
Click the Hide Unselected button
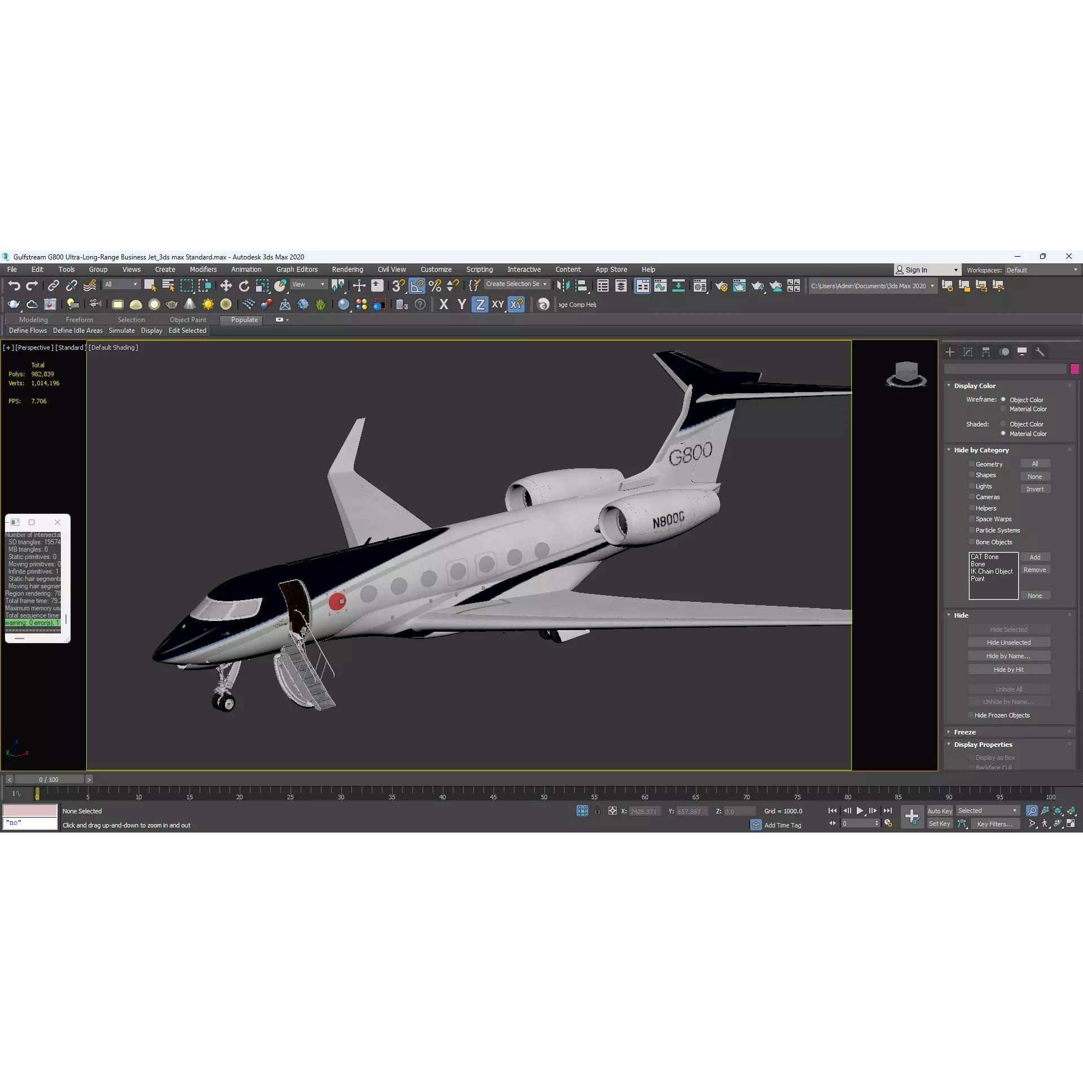[x=1009, y=642]
